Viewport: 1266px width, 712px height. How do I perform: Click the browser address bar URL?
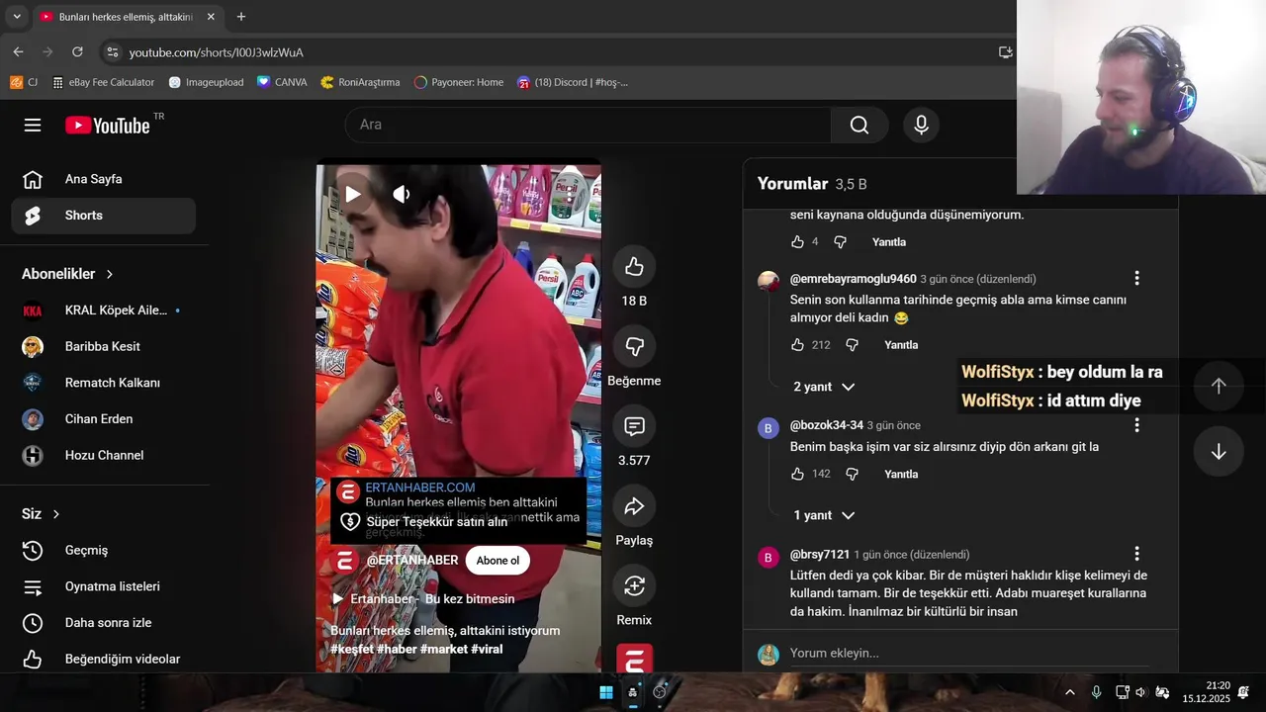216,52
